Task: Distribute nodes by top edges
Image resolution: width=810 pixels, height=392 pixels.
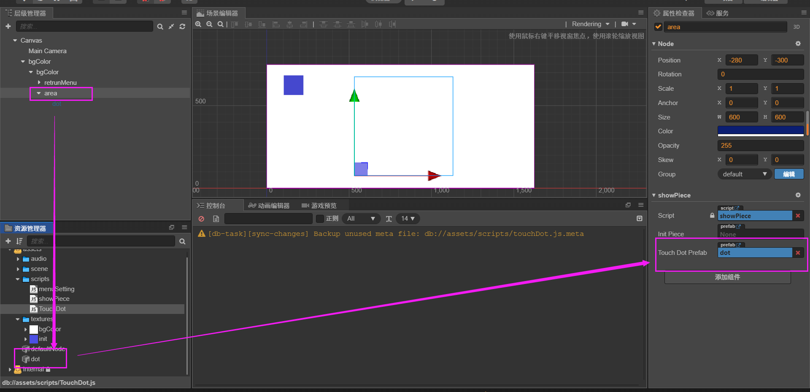Action: 324,24
